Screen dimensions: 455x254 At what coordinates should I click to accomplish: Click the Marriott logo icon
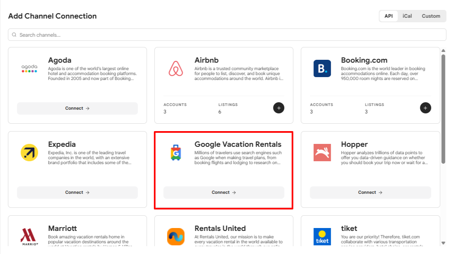pos(29,237)
